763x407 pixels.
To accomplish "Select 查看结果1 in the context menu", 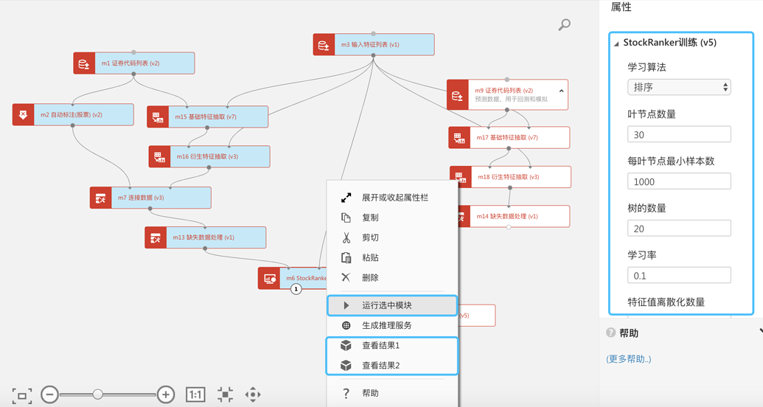I will click(392, 345).
